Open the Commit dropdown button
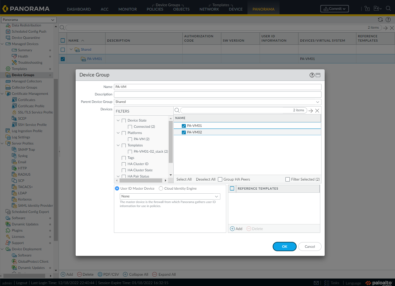 click(335, 9)
